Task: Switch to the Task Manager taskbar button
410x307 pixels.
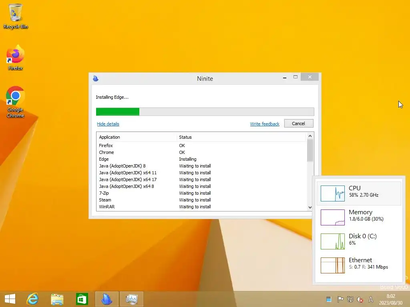Action: [x=131, y=299]
